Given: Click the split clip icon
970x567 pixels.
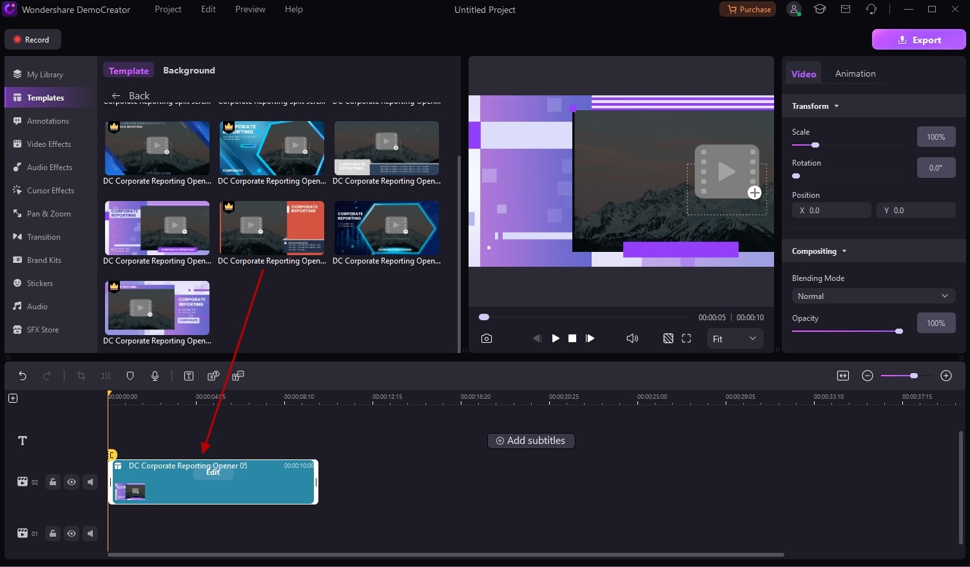Looking at the screenshot, I should point(106,376).
